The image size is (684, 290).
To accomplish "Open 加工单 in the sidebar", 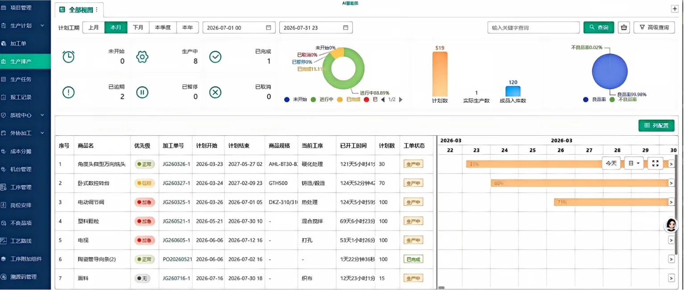I will point(25,44).
